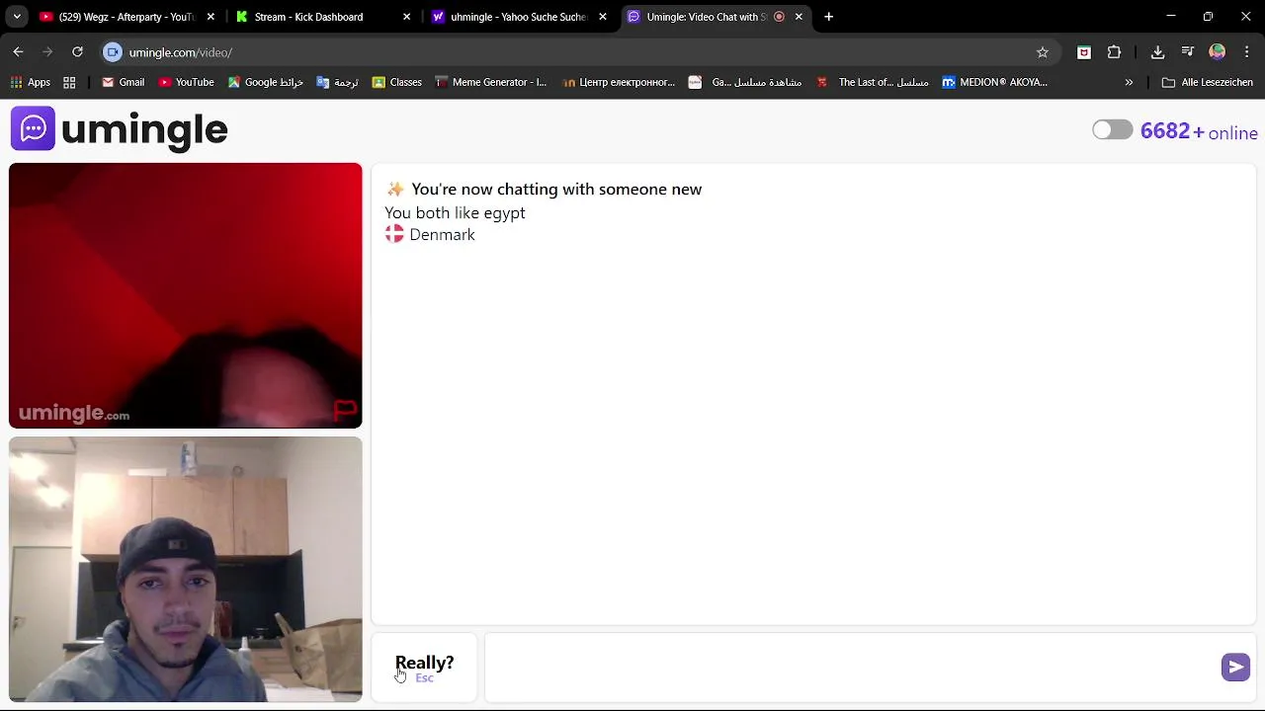Open the tab groups grid icon in bookmarks bar
This screenshot has height=711, width=1265.
point(69,82)
